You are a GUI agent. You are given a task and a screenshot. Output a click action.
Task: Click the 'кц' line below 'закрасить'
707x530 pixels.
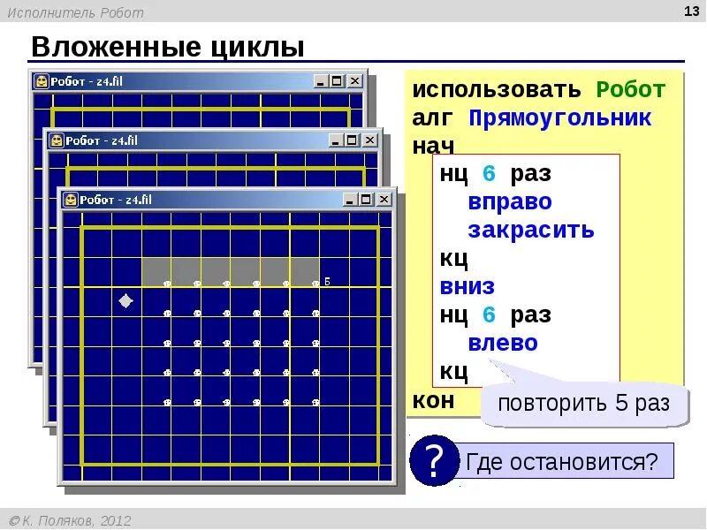[x=454, y=259]
